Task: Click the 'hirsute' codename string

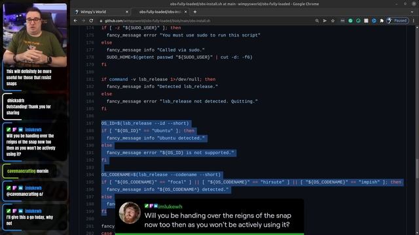Action: point(272,182)
